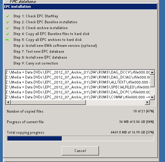Select the COMM rfile log entry
Viewport: 165px width, 162px height.
(78, 97)
